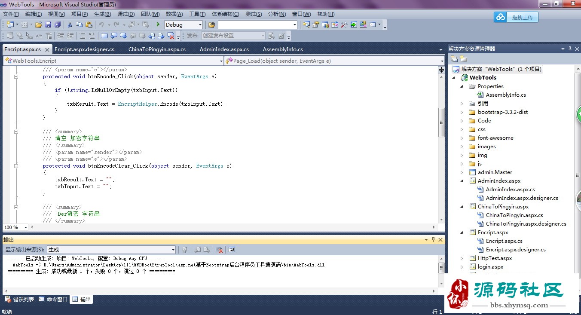Select the font-awesome folder

(495, 138)
